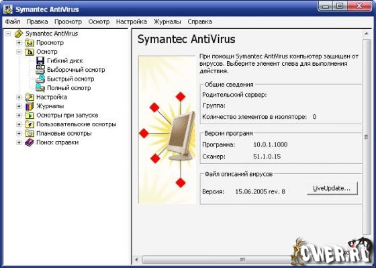Open the Выборочный осмотр custom scan icon
376x268 pixels.
[x=40, y=70]
